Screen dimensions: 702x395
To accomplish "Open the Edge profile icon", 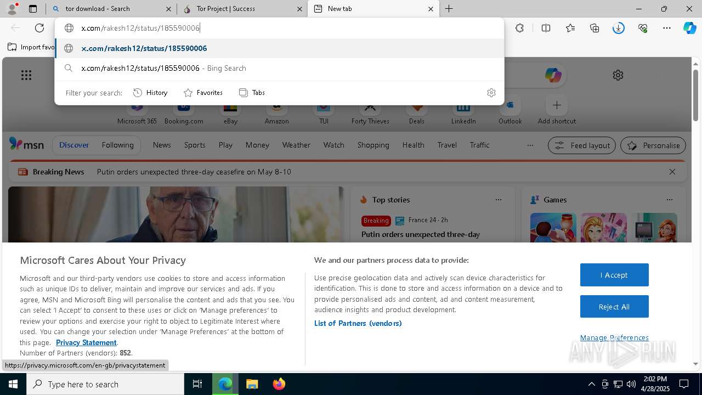I will point(12,9).
